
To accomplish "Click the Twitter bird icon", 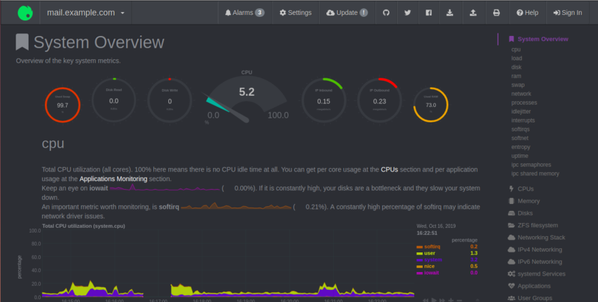I will (407, 12).
